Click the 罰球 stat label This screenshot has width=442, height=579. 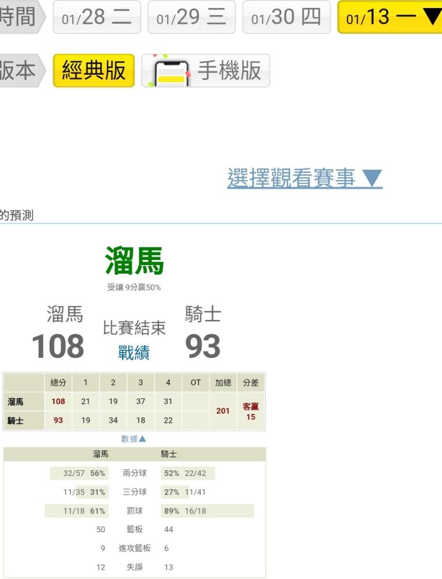click(x=135, y=511)
